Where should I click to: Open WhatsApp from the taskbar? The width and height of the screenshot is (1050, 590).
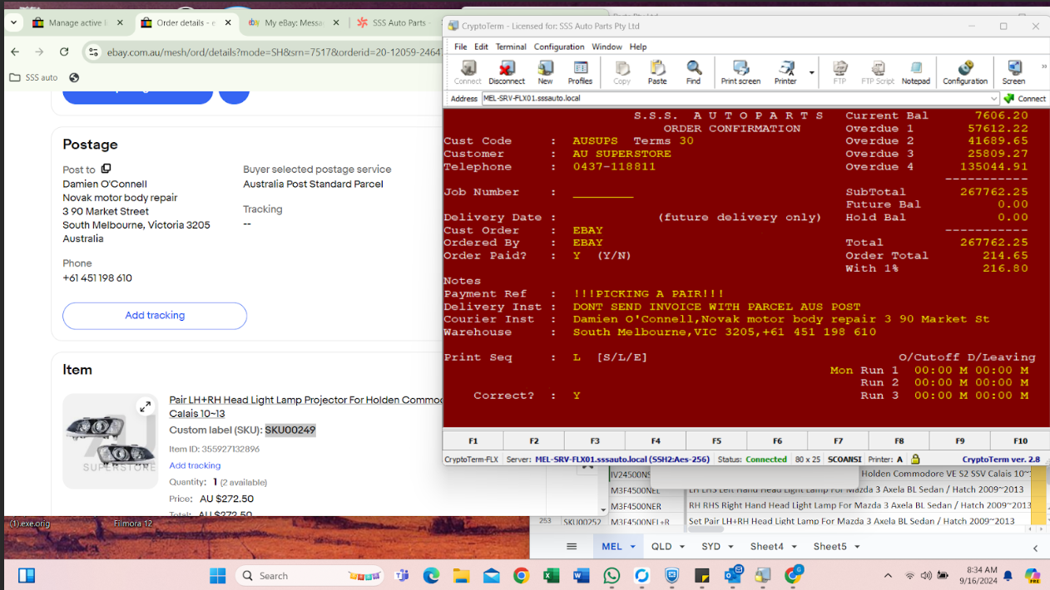[x=612, y=575]
